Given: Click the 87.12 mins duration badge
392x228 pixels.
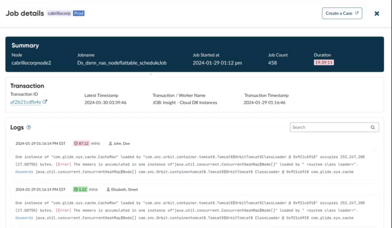Looking at the screenshot, I should (81, 143).
